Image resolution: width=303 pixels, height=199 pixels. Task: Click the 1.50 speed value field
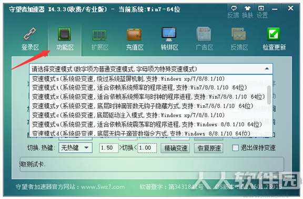108,148
